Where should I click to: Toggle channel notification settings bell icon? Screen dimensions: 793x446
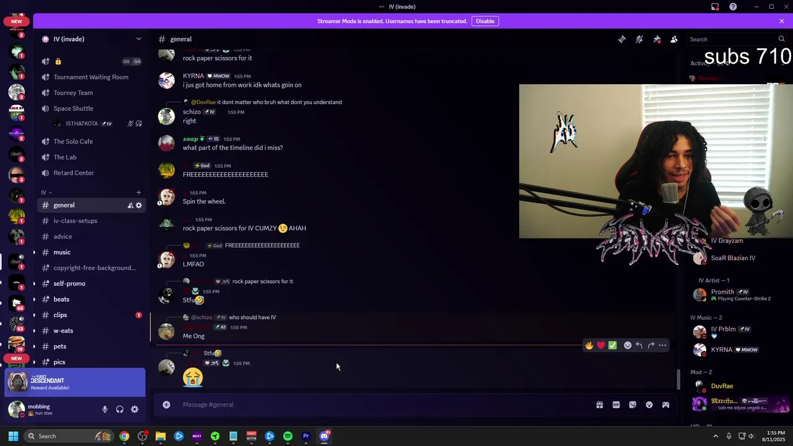point(639,39)
